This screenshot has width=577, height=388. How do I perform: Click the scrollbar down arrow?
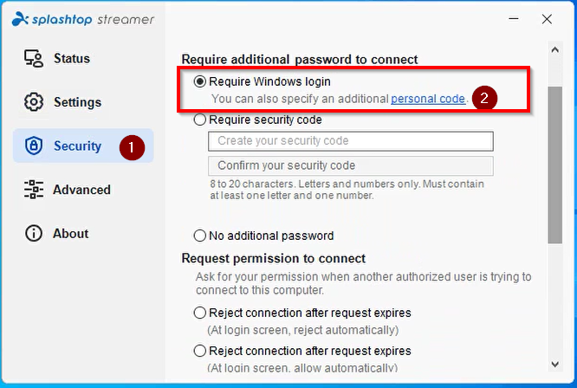tap(555, 364)
